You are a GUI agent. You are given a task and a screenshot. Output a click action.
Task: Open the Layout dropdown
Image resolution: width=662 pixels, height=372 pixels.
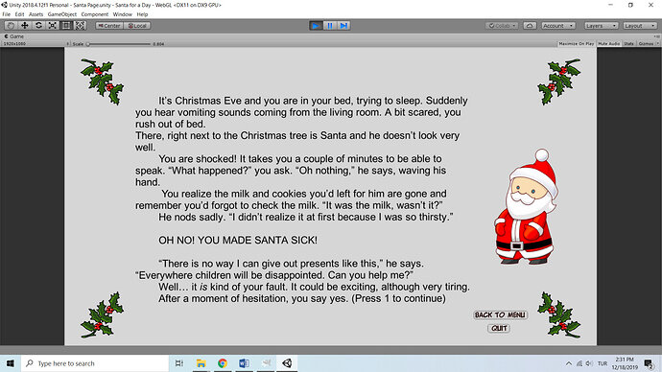[640, 26]
